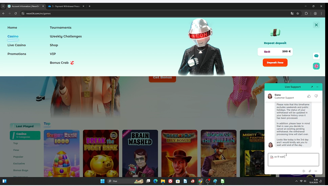Close the navigation menu overlay
Screen dimensions: 328x186
[316, 25]
